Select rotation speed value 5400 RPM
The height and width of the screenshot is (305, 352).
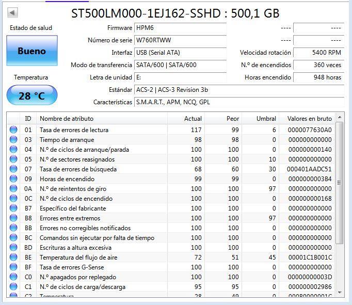pyautogui.click(x=319, y=53)
